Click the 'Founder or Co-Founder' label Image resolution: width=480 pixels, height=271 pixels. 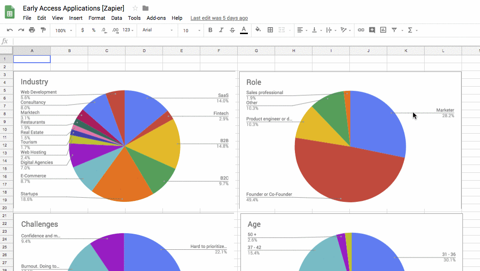(x=269, y=194)
